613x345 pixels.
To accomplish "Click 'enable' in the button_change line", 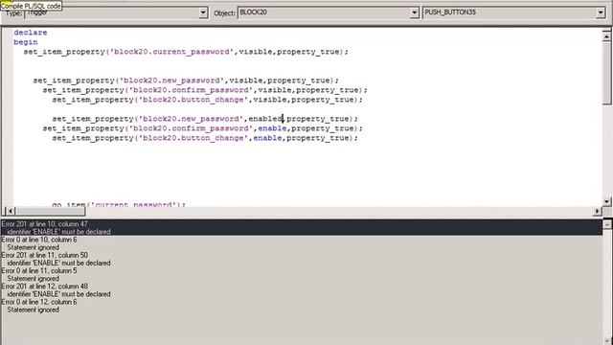I will (268, 138).
